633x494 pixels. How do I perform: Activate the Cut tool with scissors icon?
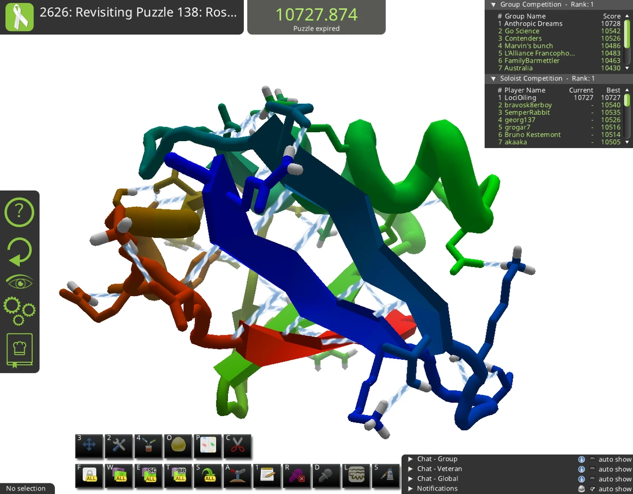237,447
